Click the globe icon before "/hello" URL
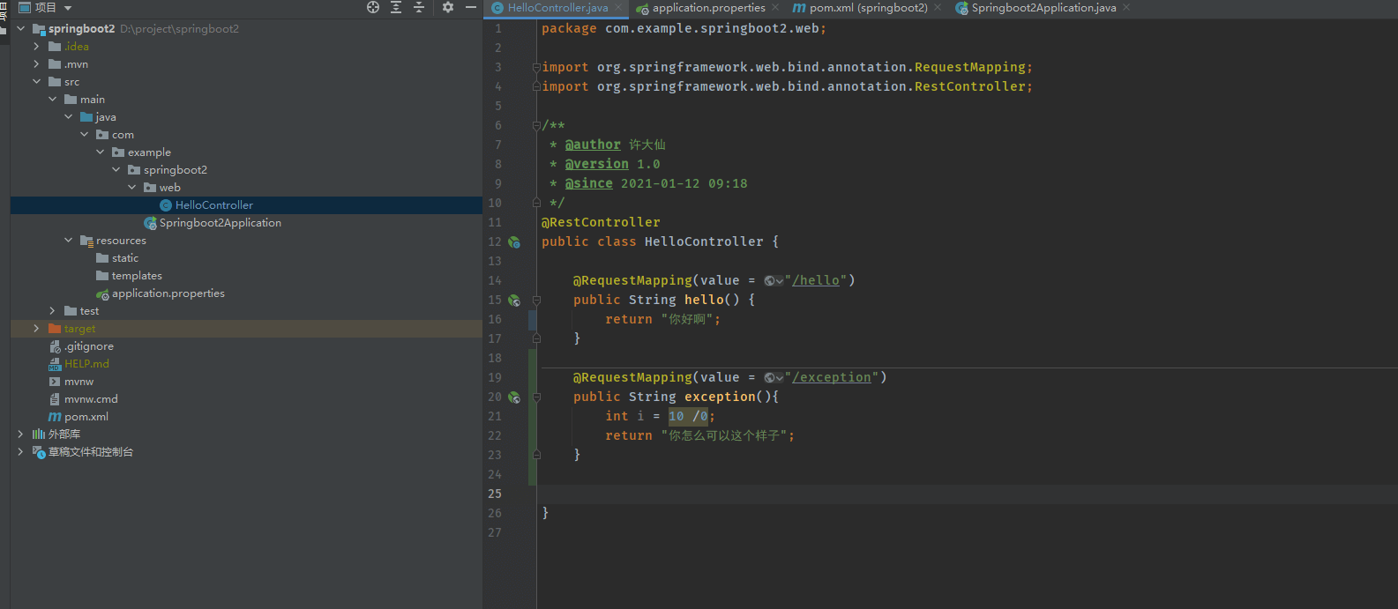This screenshot has height=609, width=1398. click(x=770, y=281)
